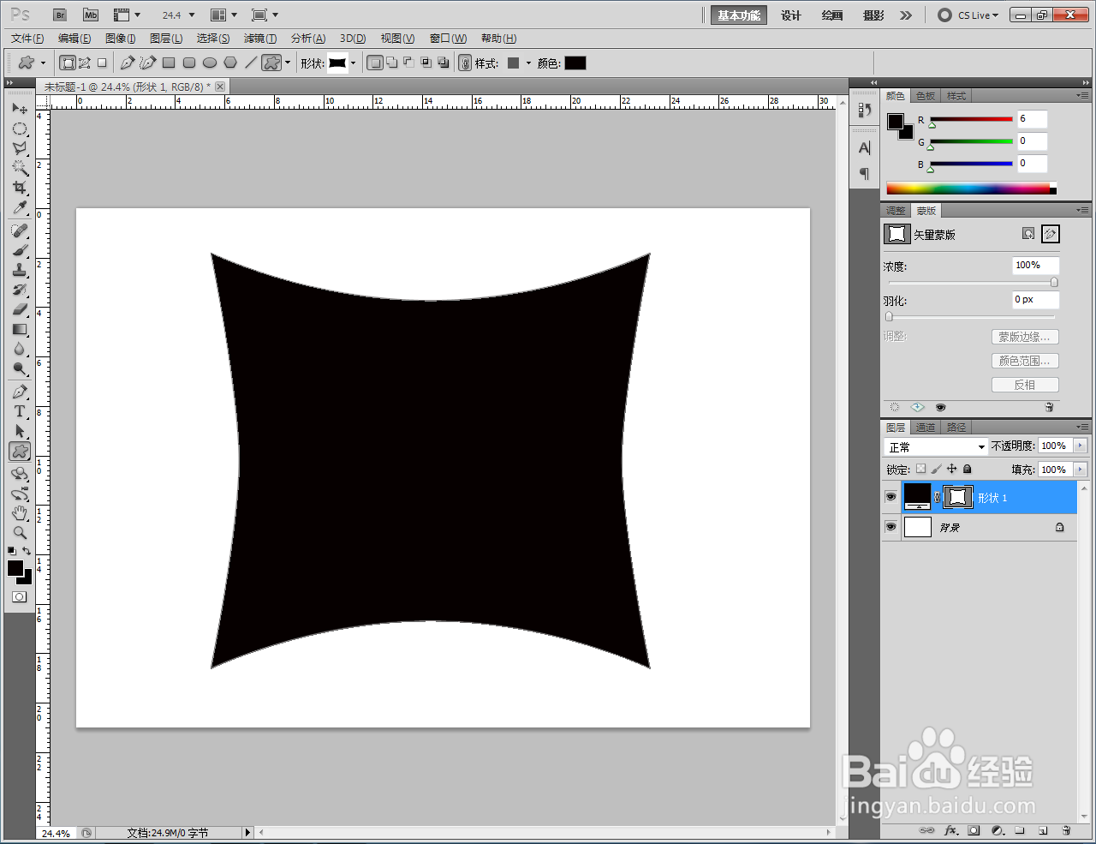Hide the 背景 layer
1096x844 pixels.
(x=890, y=527)
